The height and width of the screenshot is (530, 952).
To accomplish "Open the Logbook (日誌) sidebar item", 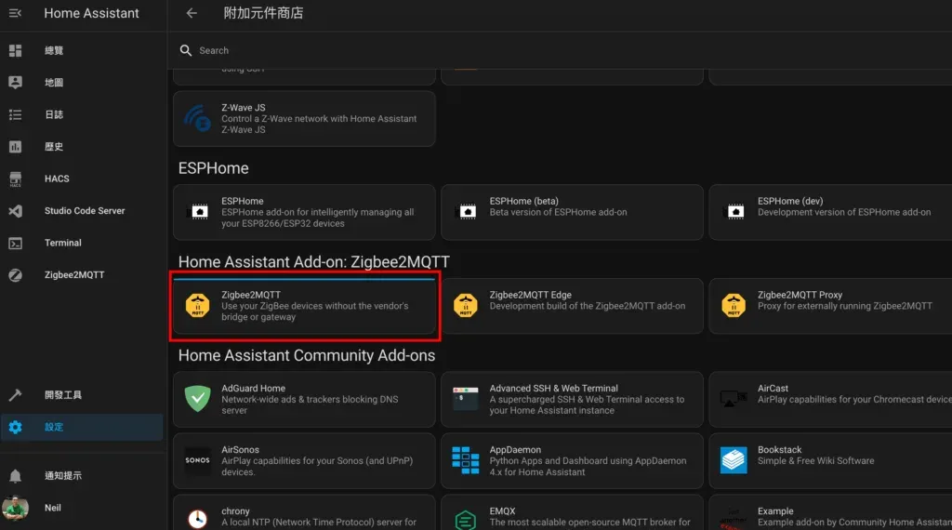I will click(54, 114).
